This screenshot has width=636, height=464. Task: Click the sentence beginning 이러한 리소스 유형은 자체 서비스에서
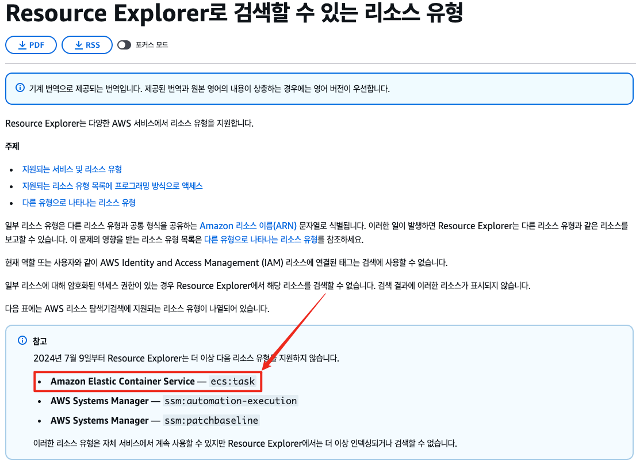(x=245, y=443)
